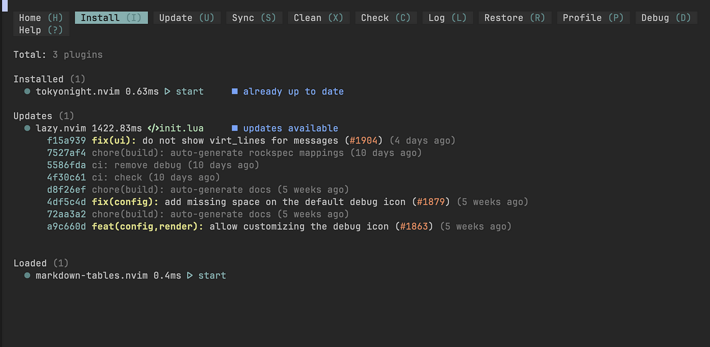Image resolution: width=710 pixels, height=347 pixels.
Task: Open the Check (C) tab
Action: (386, 18)
